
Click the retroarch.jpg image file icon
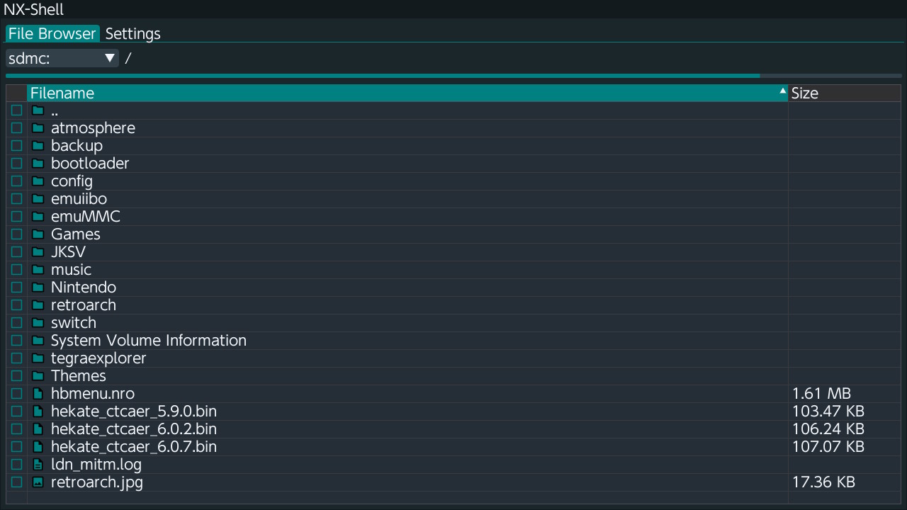click(38, 482)
